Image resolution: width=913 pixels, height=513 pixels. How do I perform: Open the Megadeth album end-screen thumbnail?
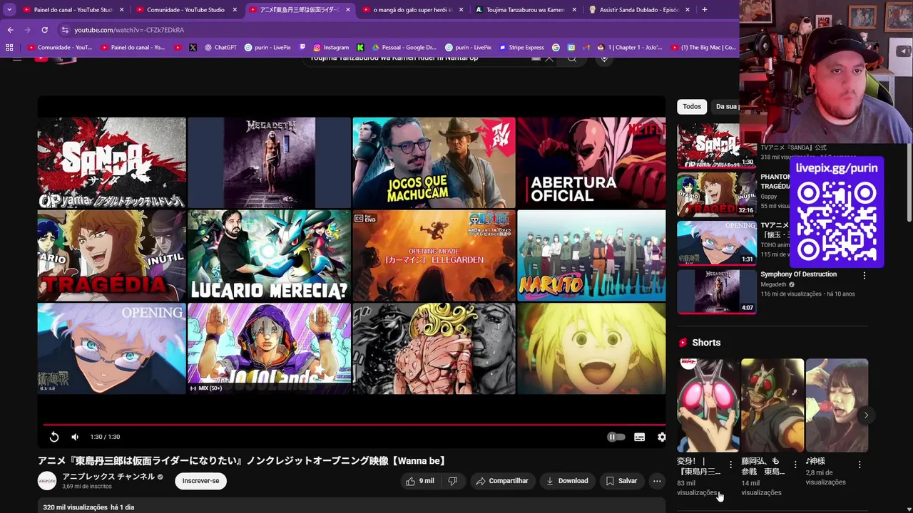pyautogui.click(x=269, y=162)
